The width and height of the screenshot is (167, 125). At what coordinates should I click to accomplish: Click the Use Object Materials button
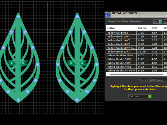(x=154, y=80)
